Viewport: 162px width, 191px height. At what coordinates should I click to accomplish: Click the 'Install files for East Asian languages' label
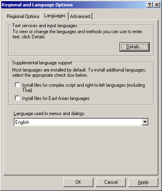[56, 98]
